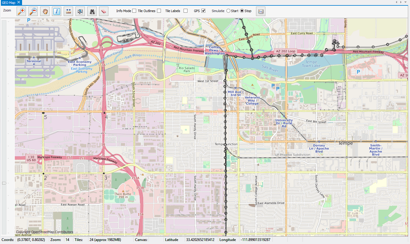Select the ruler measure distance tool

(68, 11)
